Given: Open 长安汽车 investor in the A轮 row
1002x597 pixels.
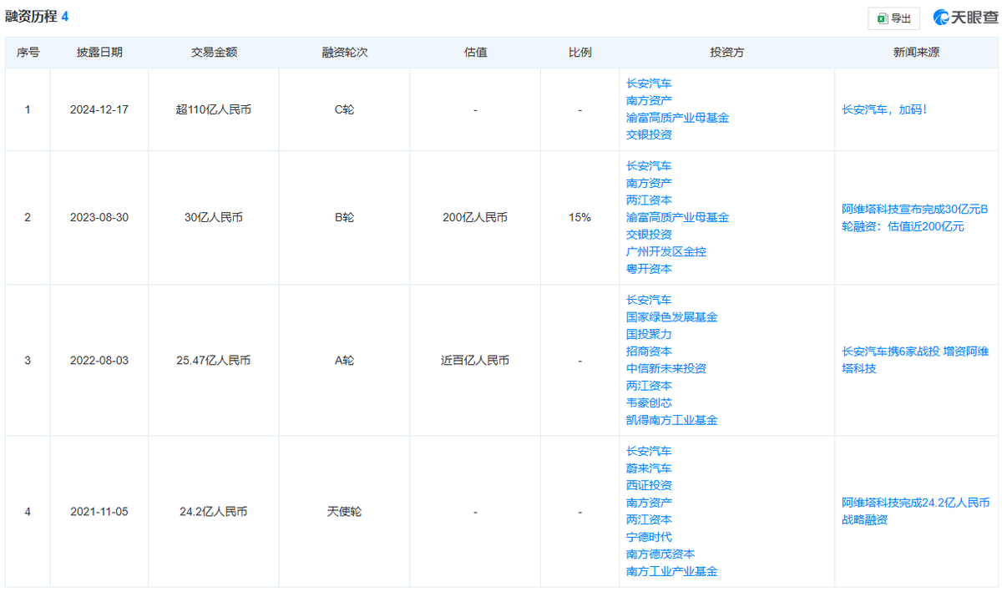Looking at the screenshot, I should [x=649, y=300].
